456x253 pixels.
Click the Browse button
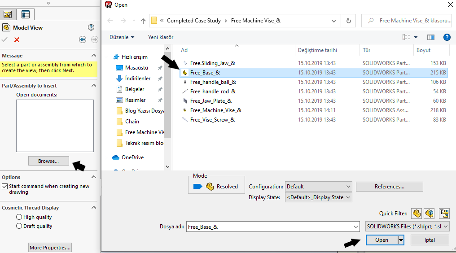[x=48, y=161]
